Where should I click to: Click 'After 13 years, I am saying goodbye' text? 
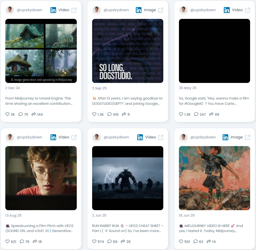pyautogui.click(x=127, y=101)
